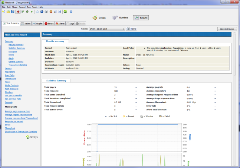Viewport: 240px width, 168px height.
Task: Open the Tools dropdown beside the results selector
Action: pos(132,28)
